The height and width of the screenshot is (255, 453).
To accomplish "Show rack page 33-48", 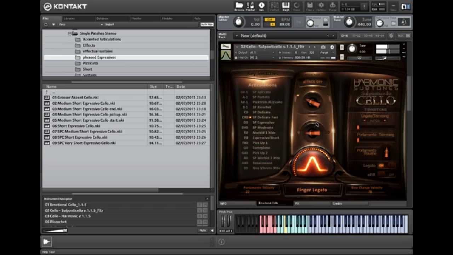I will click(x=368, y=35).
